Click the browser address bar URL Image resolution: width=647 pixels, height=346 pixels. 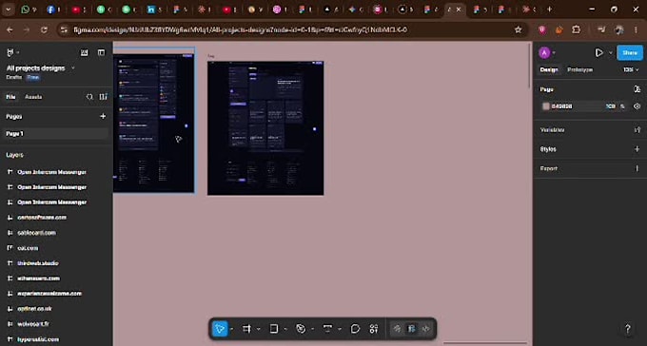click(x=241, y=29)
